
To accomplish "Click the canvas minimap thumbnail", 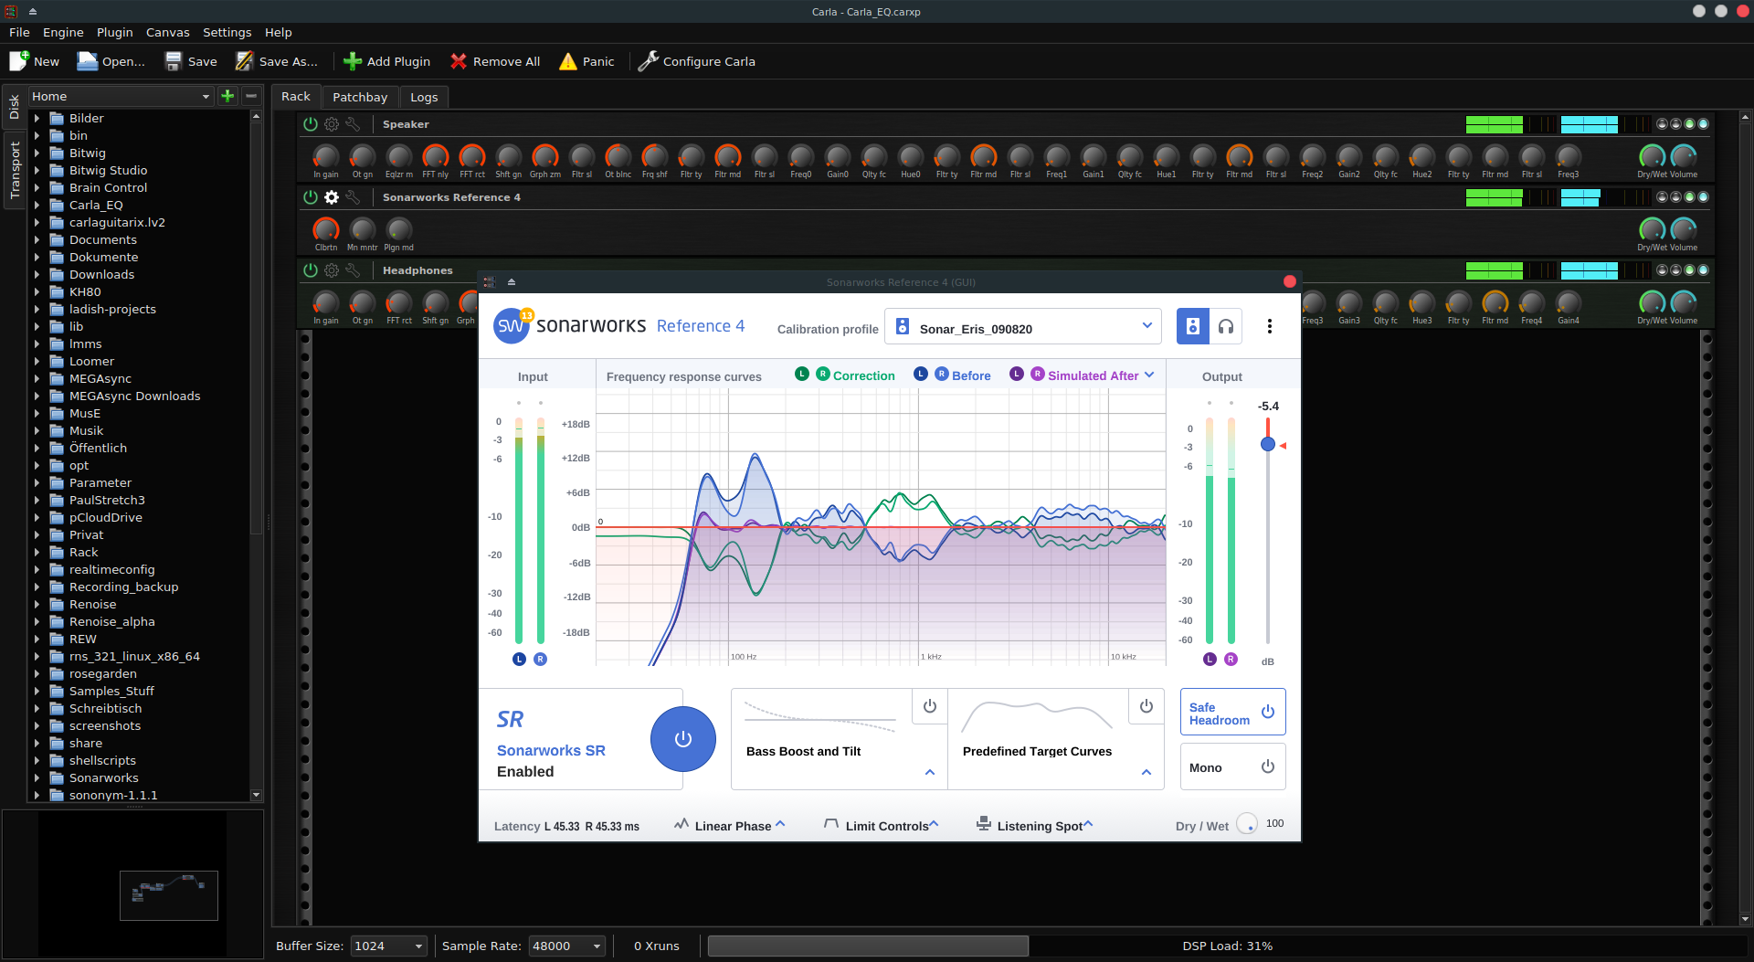I will click(169, 895).
